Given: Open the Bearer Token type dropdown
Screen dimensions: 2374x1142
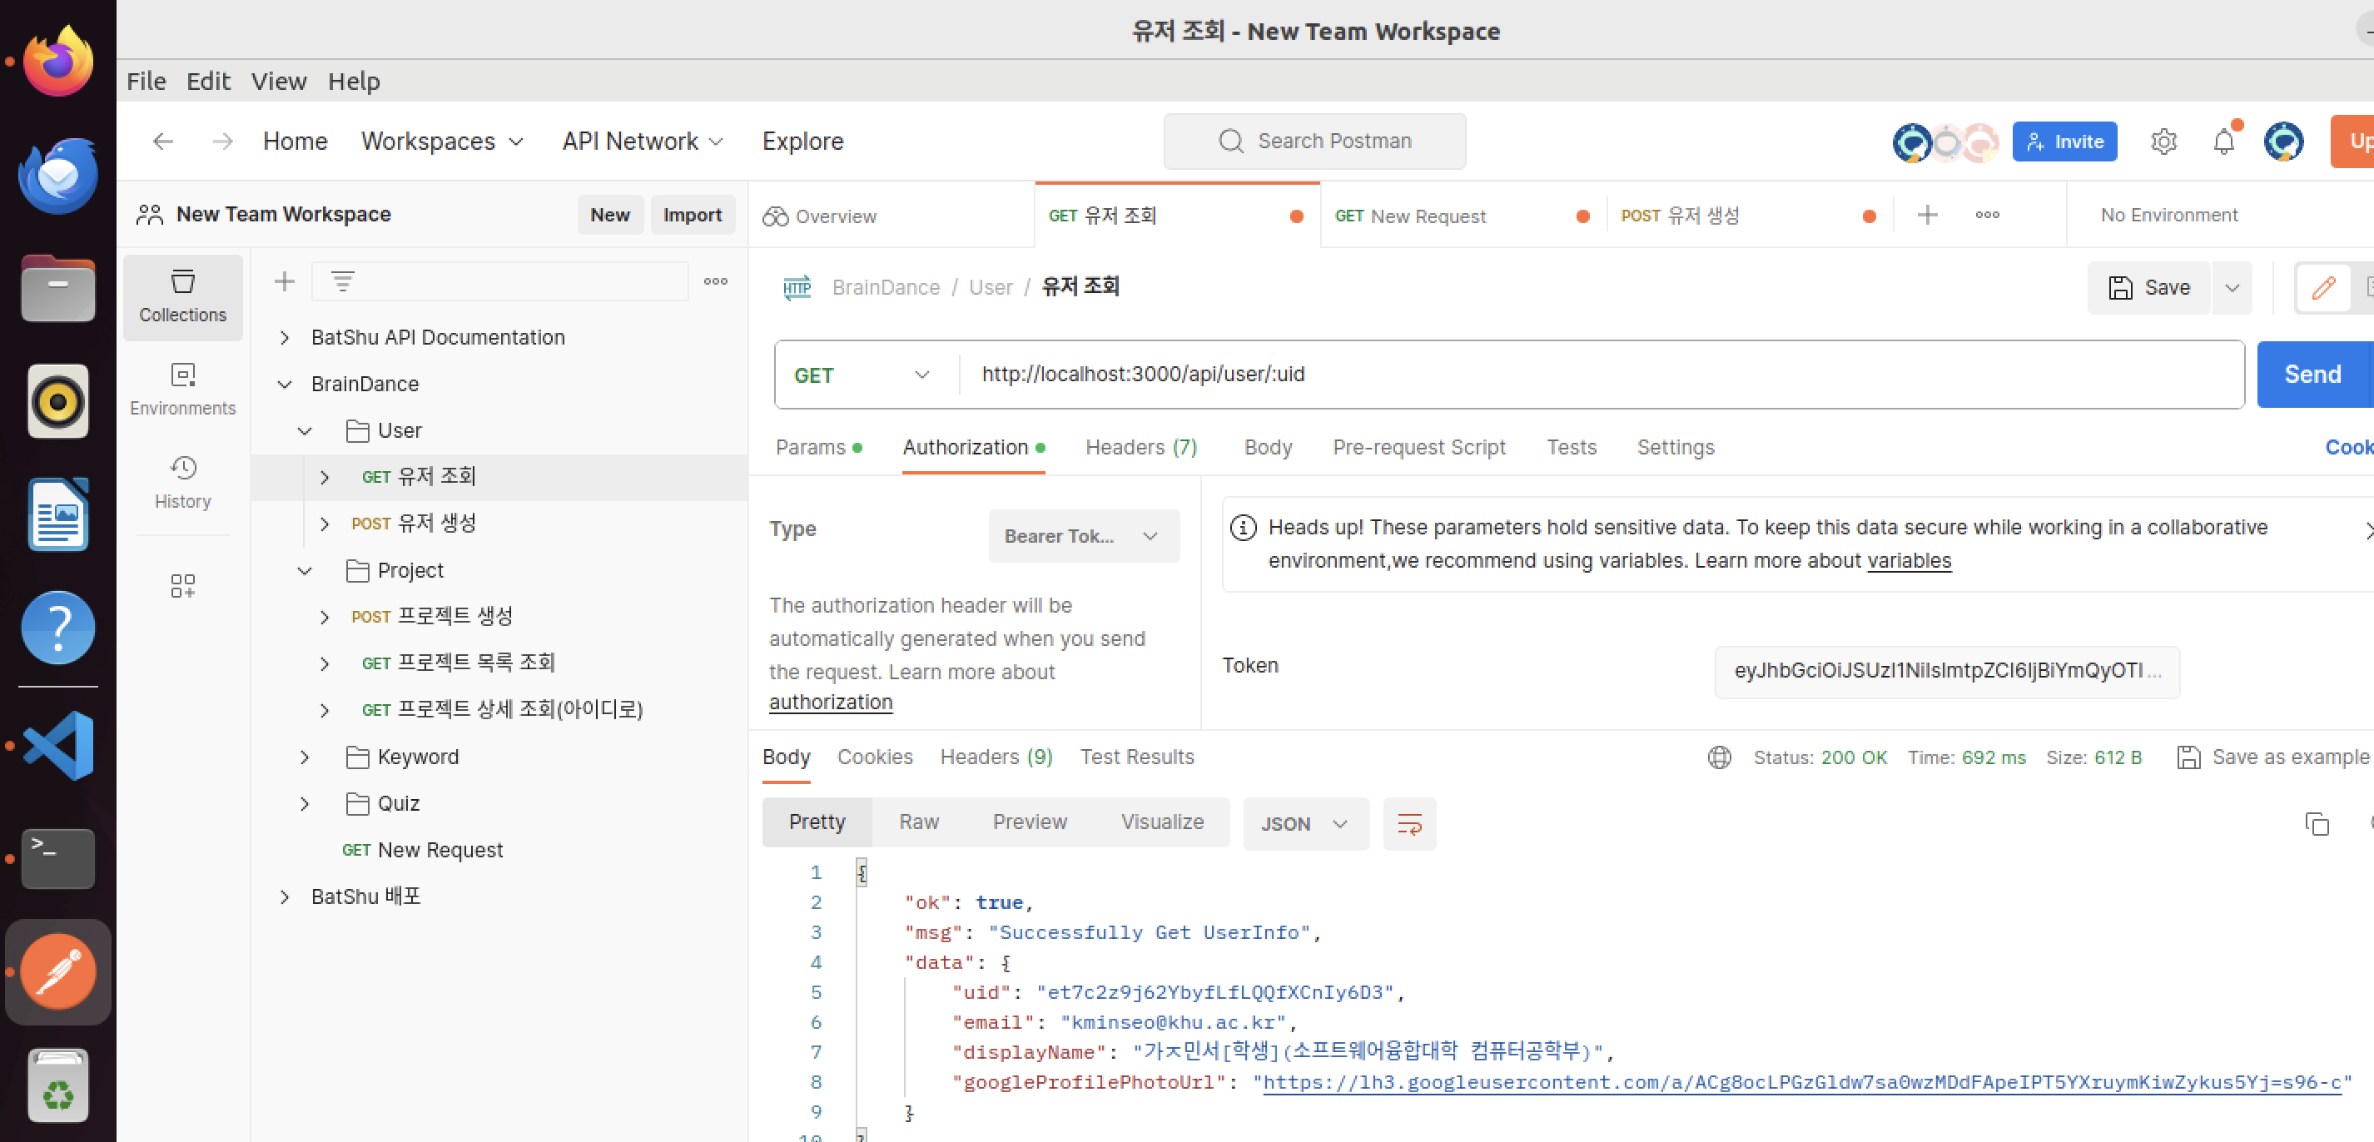Looking at the screenshot, I should 1083,535.
